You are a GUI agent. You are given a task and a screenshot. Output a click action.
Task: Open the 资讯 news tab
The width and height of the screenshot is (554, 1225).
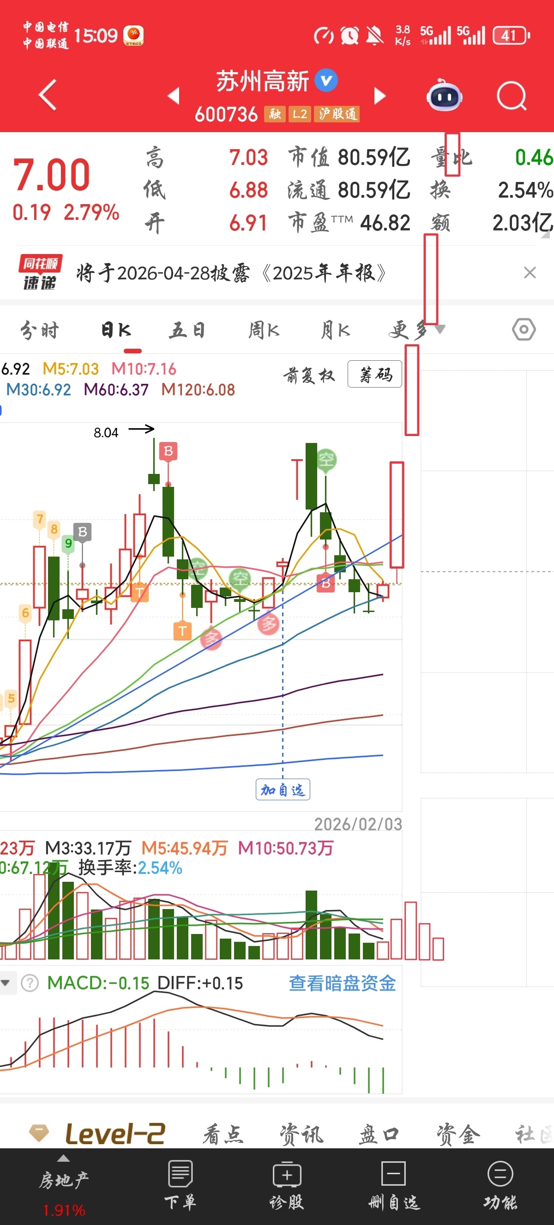(x=301, y=1134)
